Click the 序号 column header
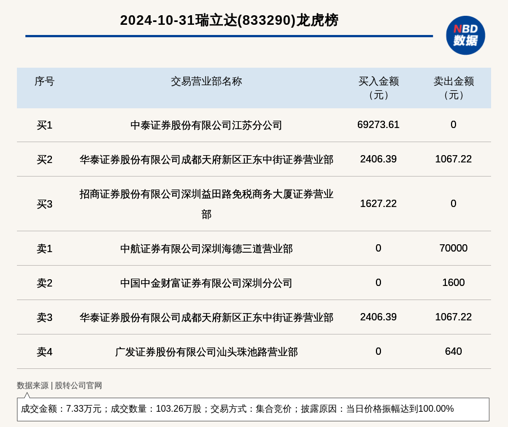The height and width of the screenshot is (427, 508). click(45, 81)
